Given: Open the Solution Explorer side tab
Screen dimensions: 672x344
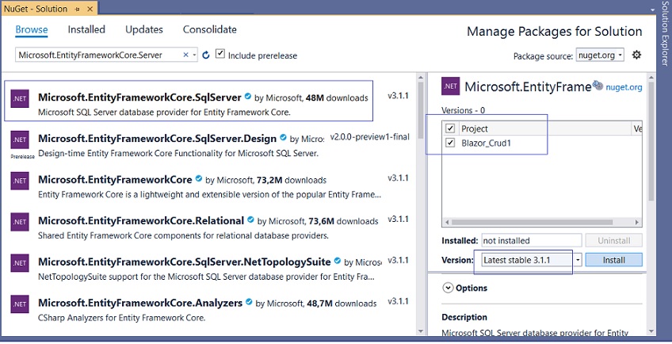Looking at the screenshot, I should (x=665, y=33).
